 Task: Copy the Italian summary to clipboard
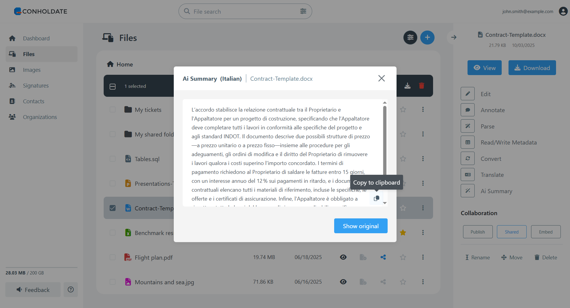(376, 198)
